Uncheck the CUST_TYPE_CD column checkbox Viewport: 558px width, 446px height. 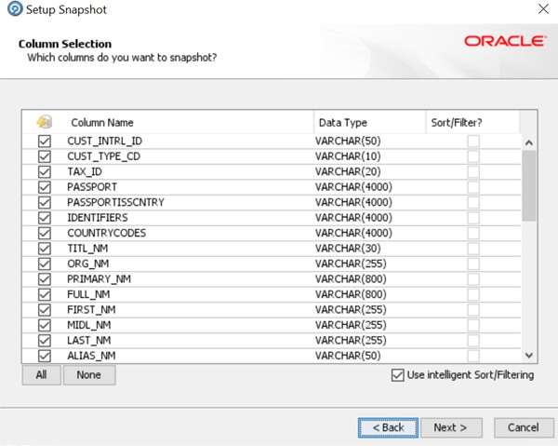45,156
